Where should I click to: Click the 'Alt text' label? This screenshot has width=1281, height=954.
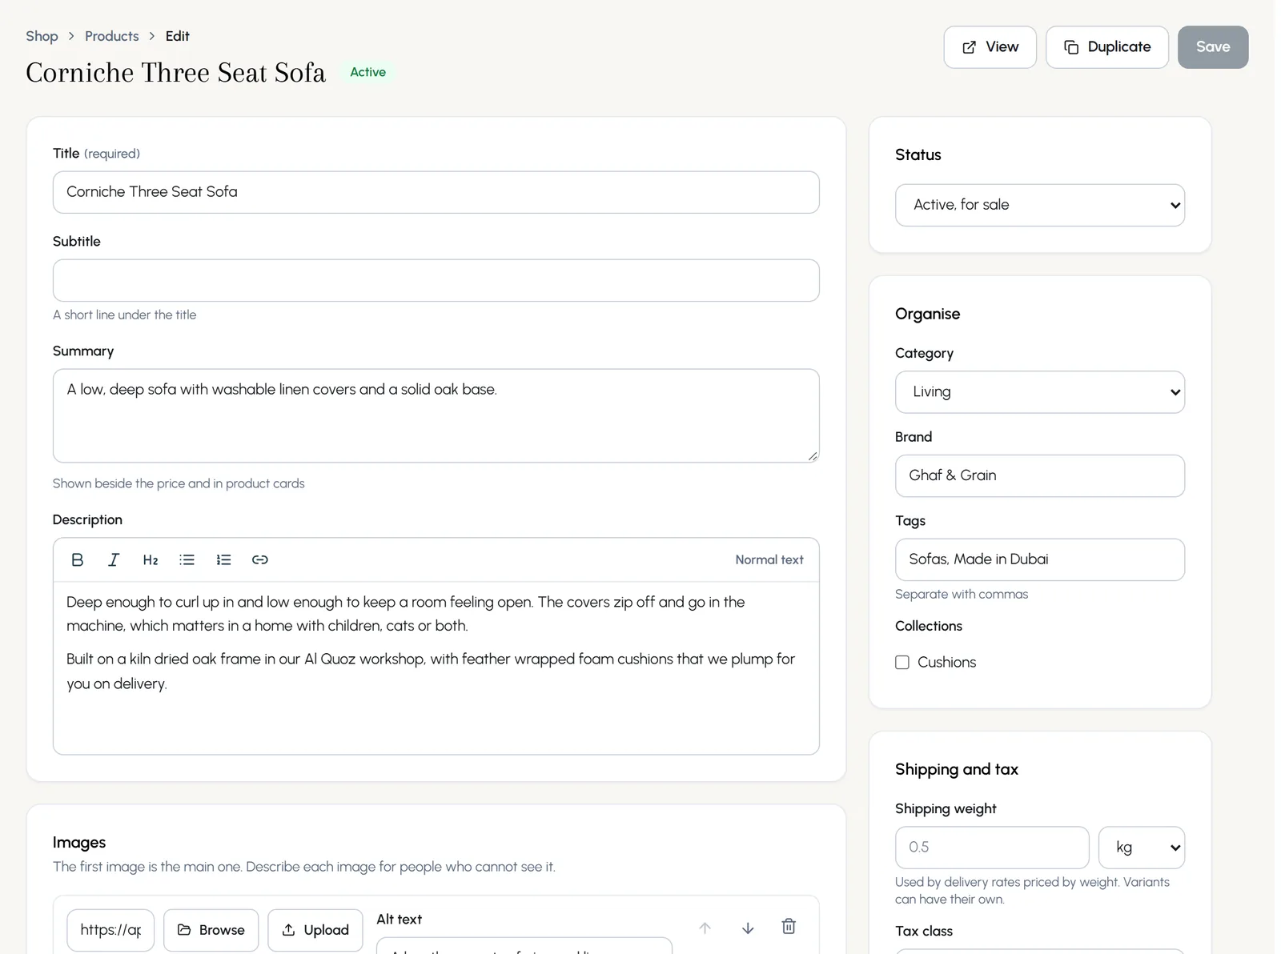(x=399, y=919)
